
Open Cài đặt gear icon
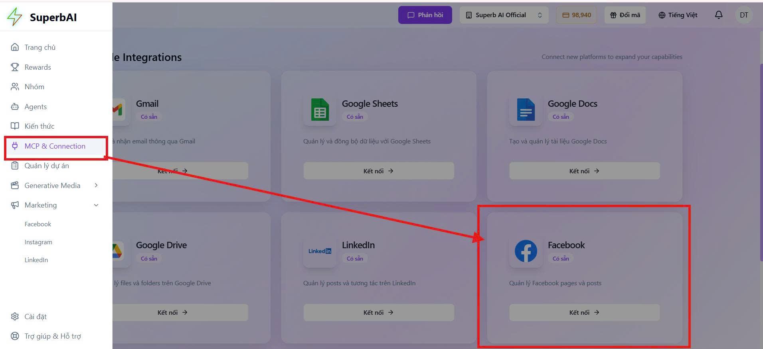tap(15, 316)
